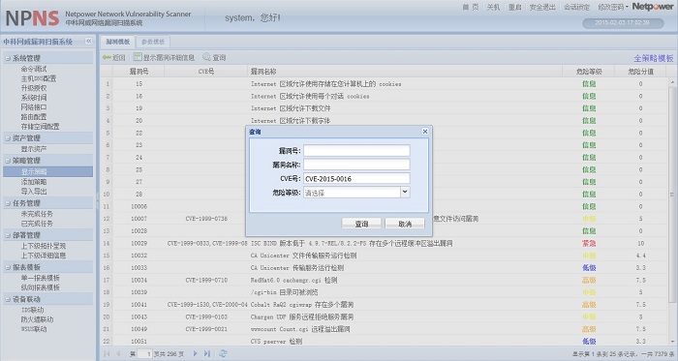Screen dimensions: 678x361
Task: Click into the 漏洞名称 input field
Action: click(356, 165)
